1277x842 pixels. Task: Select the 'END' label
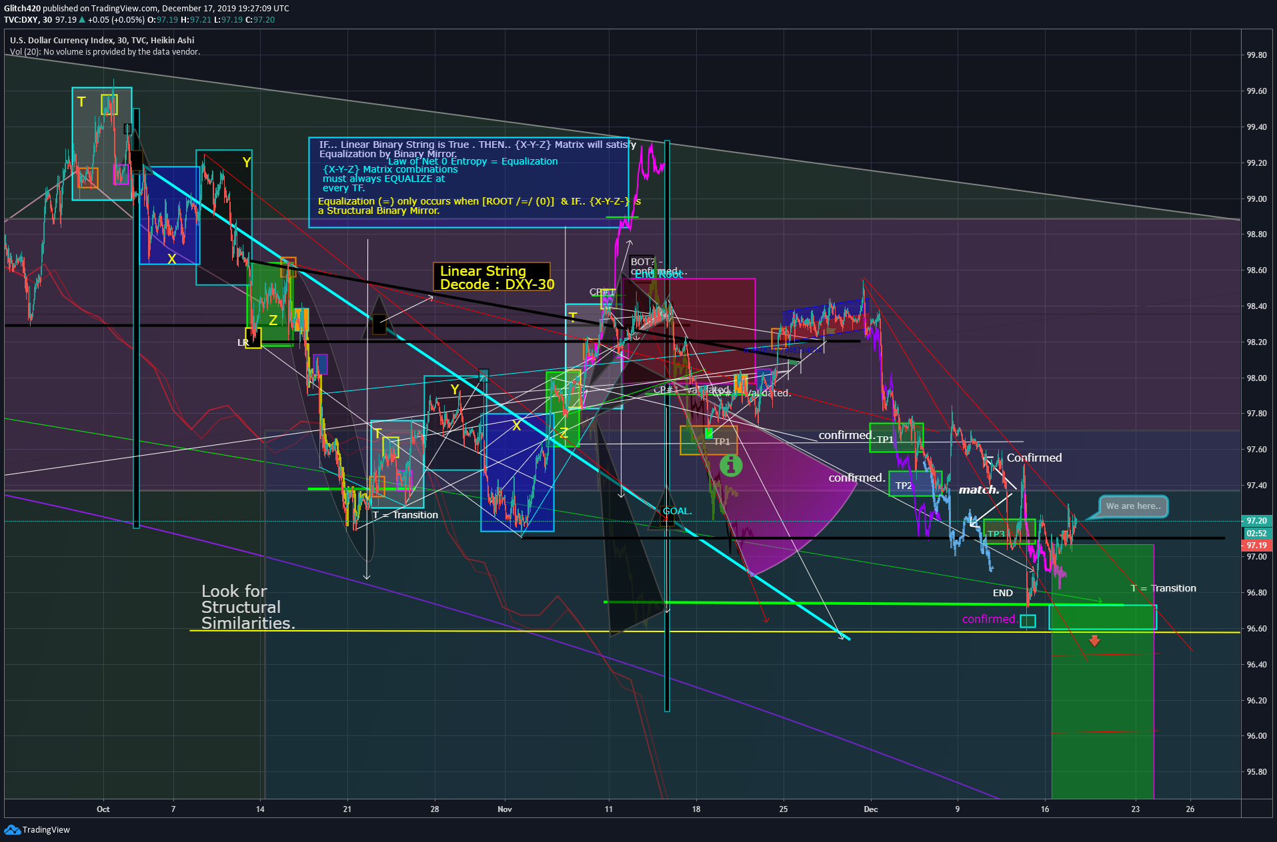[1003, 593]
